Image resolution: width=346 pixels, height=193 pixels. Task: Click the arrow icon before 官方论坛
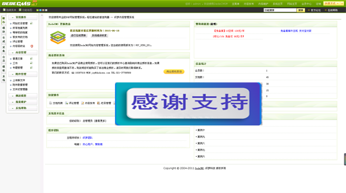(309, 10)
